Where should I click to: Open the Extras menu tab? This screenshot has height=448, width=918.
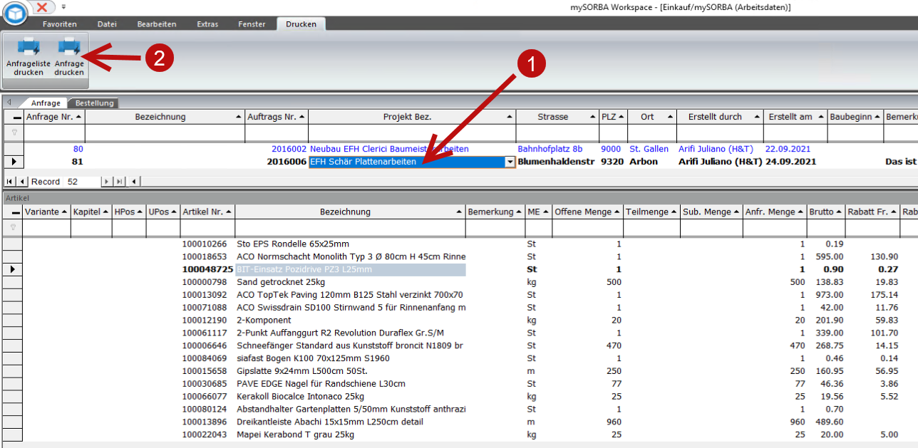coord(207,24)
